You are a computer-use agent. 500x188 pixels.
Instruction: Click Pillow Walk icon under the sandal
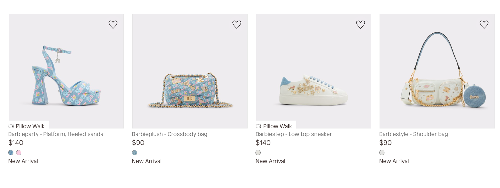click(x=11, y=126)
